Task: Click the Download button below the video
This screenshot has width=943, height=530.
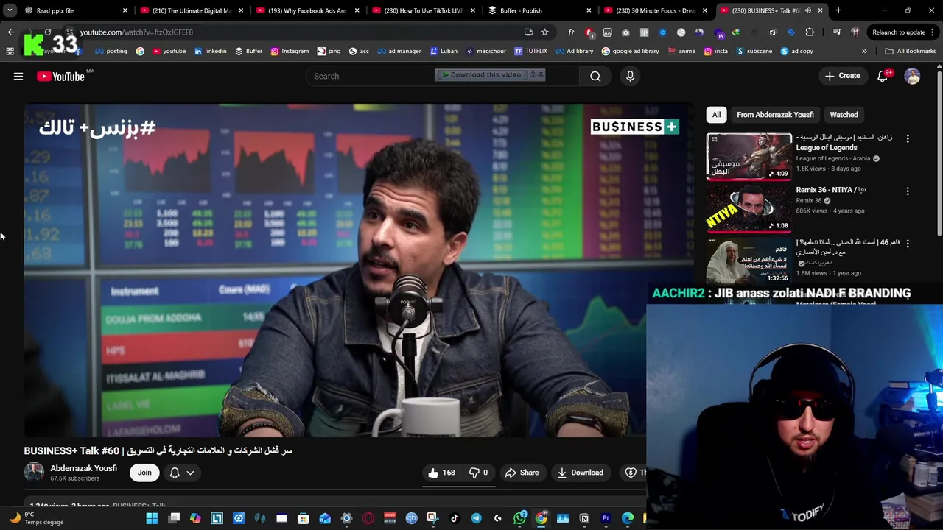Action: [581, 473]
